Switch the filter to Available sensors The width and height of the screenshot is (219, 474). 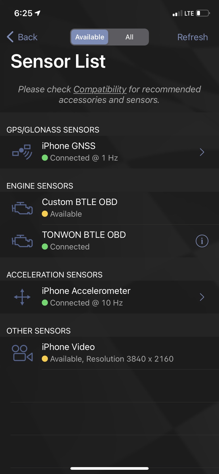point(90,37)
